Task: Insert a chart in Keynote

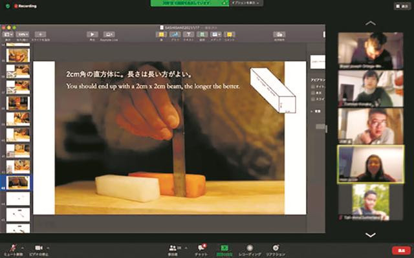Action: 175,34
